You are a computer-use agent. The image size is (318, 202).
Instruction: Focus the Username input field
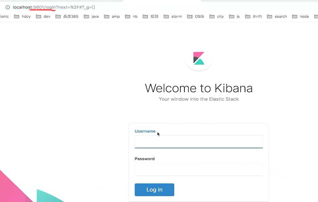point(199,142)
